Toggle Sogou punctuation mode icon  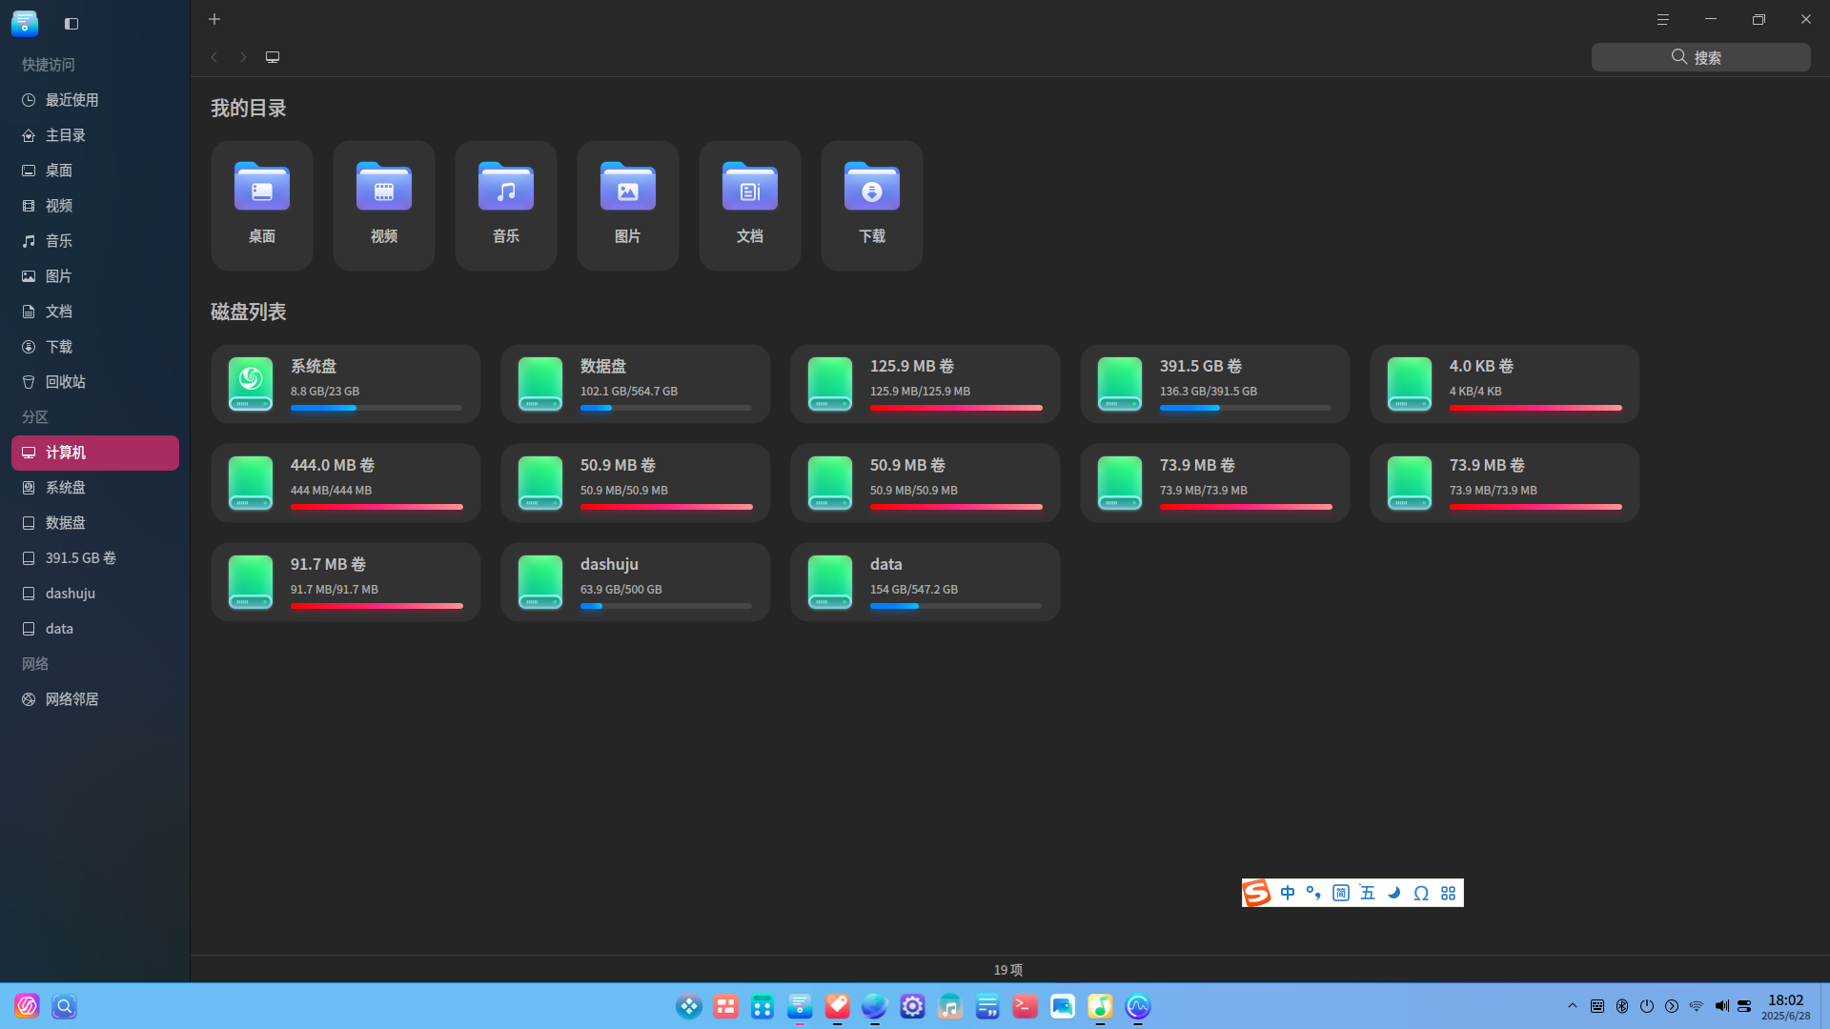point(1313,893)
